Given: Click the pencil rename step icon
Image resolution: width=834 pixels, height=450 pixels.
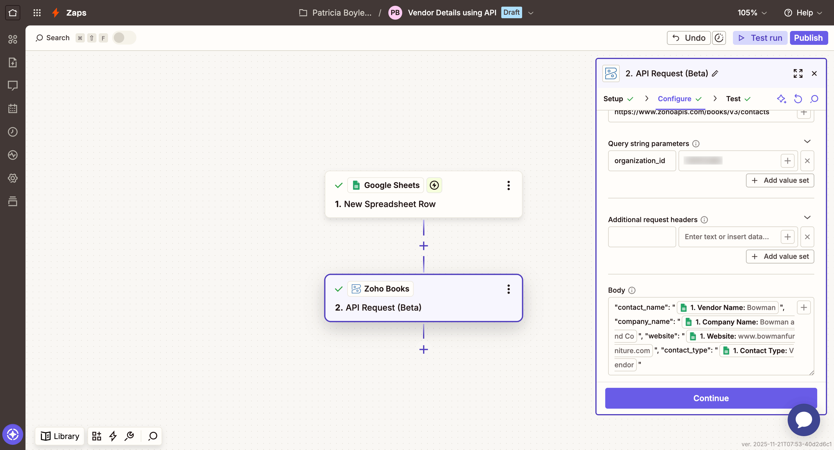Looking at the screenshot, I should point(715,73).
